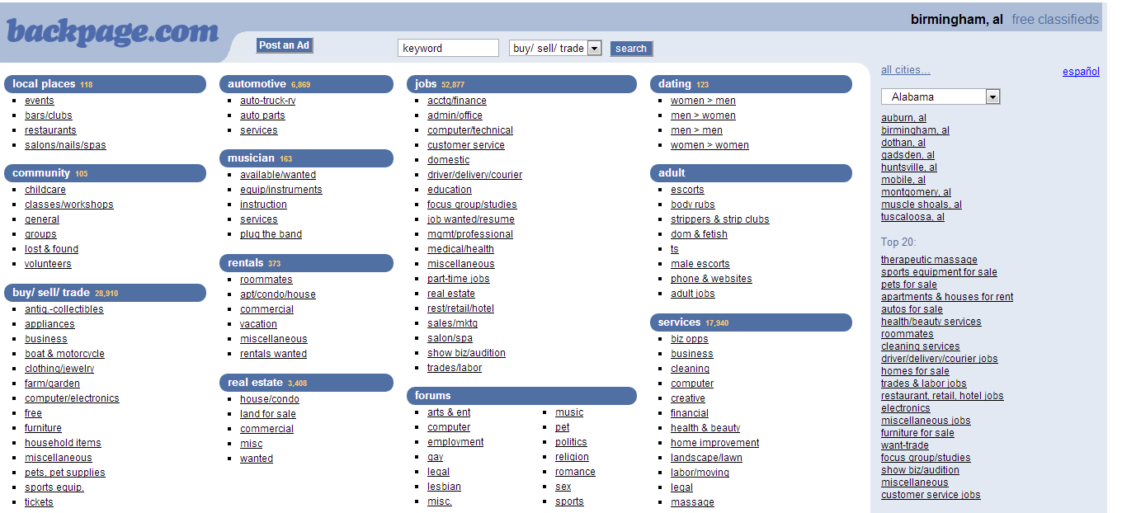This screenshot has width=1122, height=513.
Task: Focus the keyword search field
Action: (448, 48)
